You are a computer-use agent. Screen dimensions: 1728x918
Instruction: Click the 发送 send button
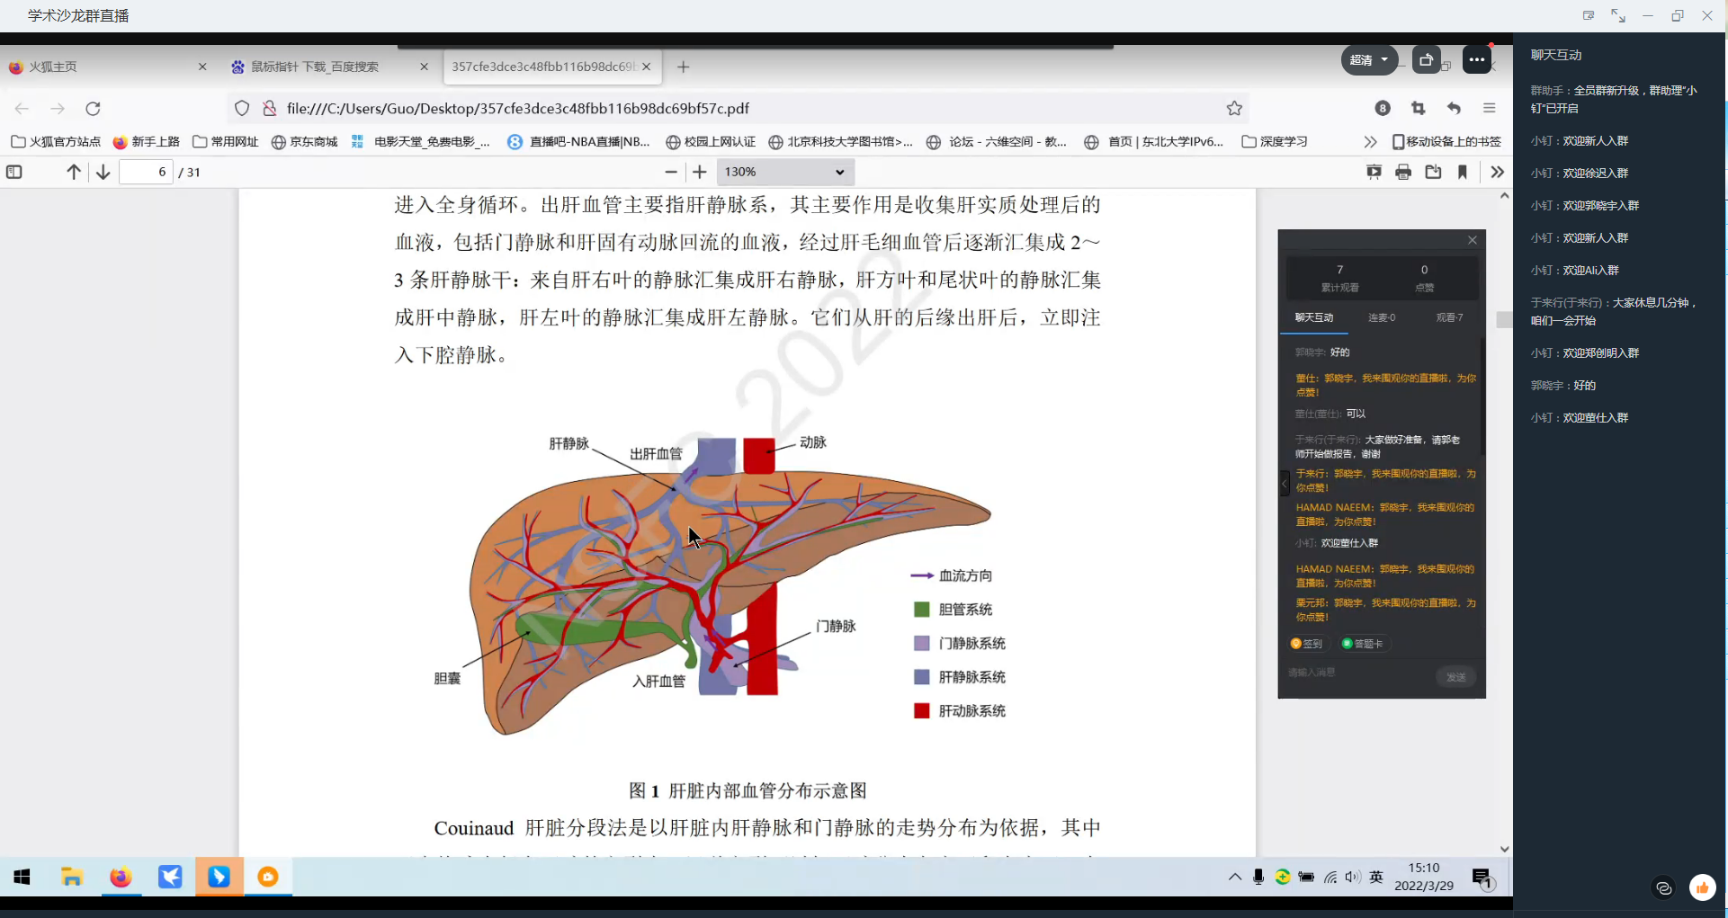coord(1455,677)
